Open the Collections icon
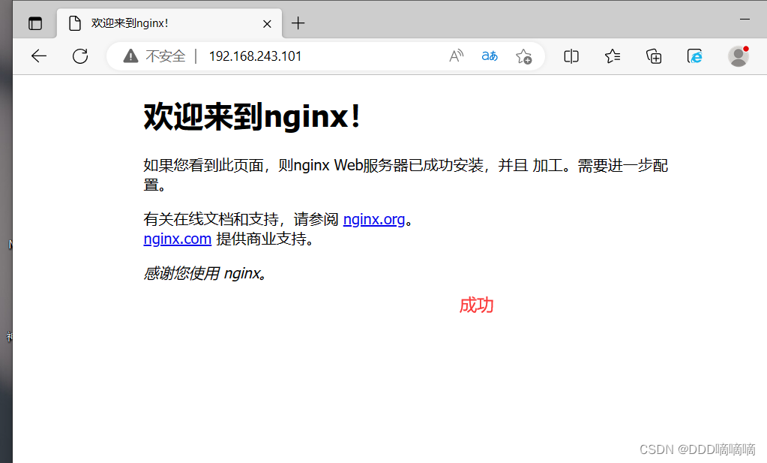767x463 pixels. [x=654, y=56]
